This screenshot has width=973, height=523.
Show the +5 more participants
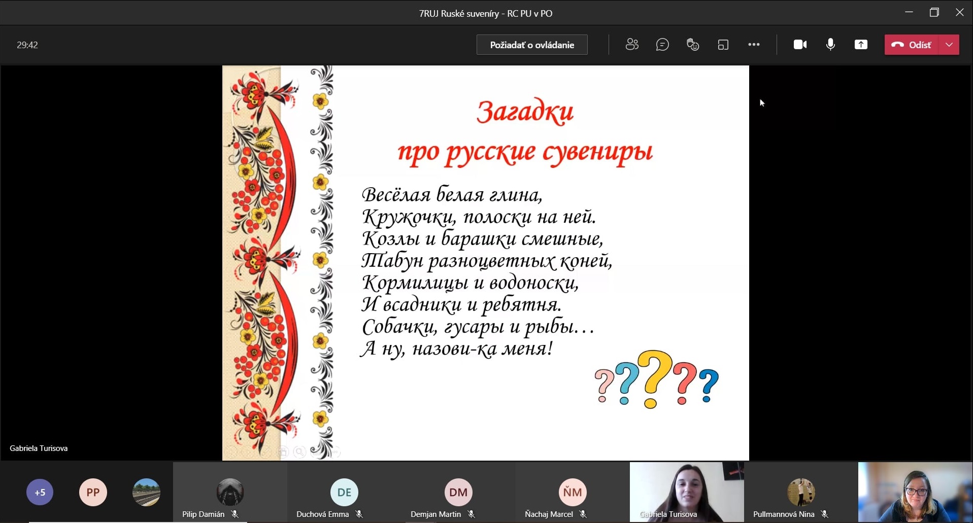coord(40,492)
